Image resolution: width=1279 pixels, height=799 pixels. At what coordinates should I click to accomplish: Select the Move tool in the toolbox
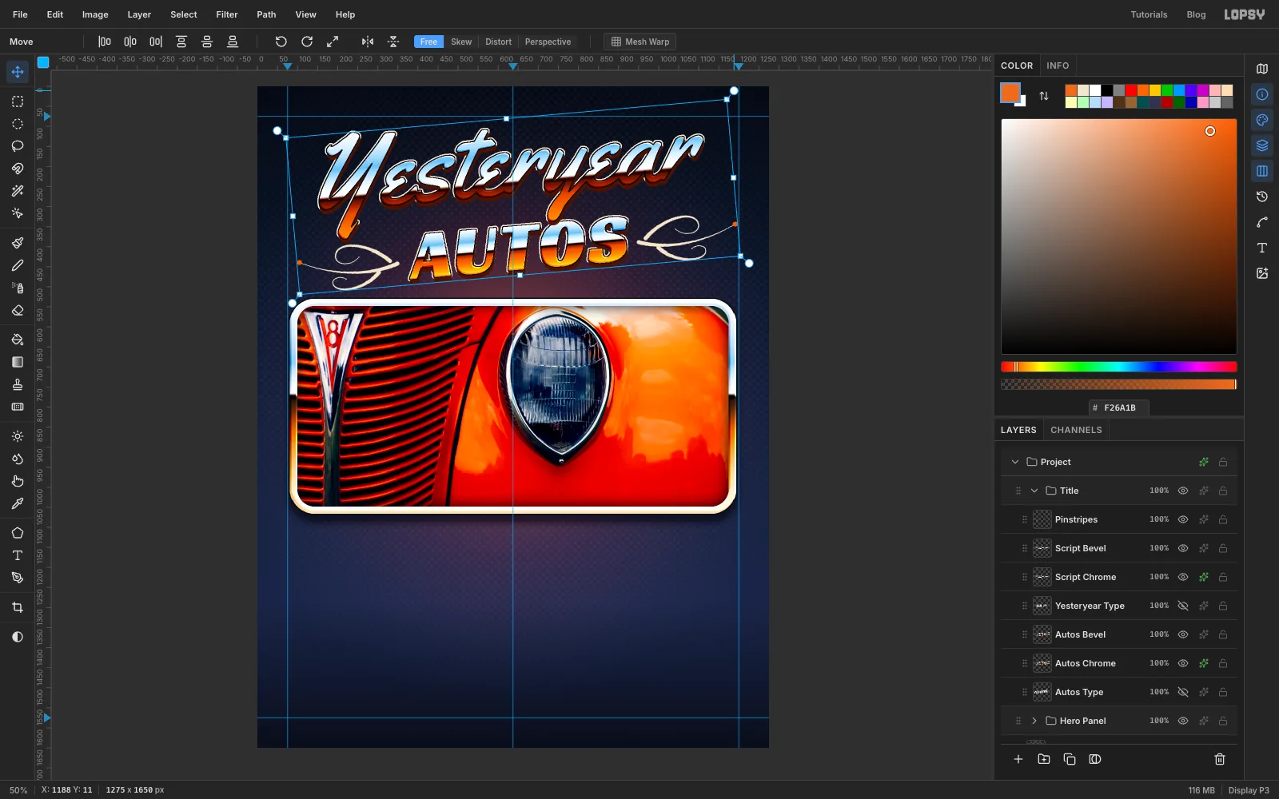pyautogui.click(x=18, y=72)
